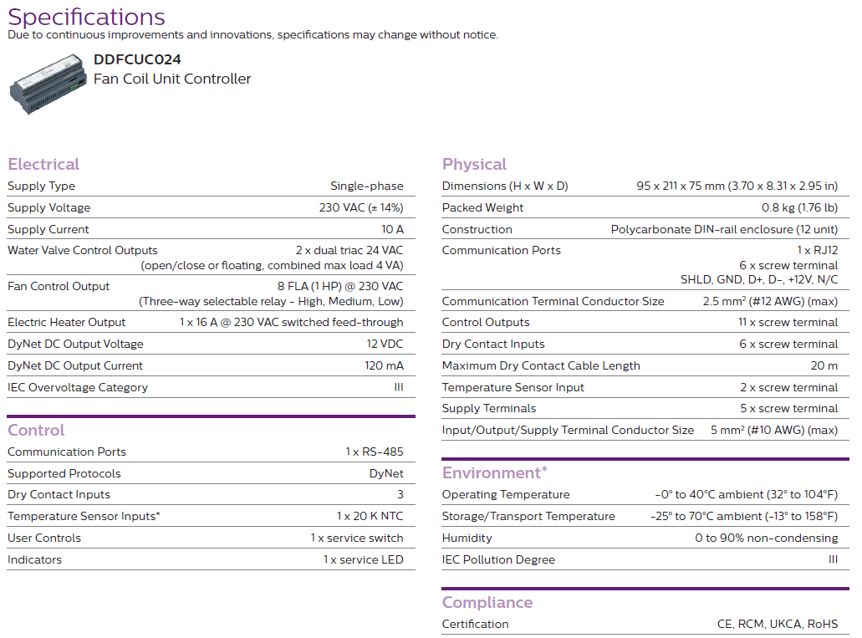The width and height of the screenshot is (862, 638).
Task: Click the 120 mA DyNet output current value
Action: (x=385, y=365)
